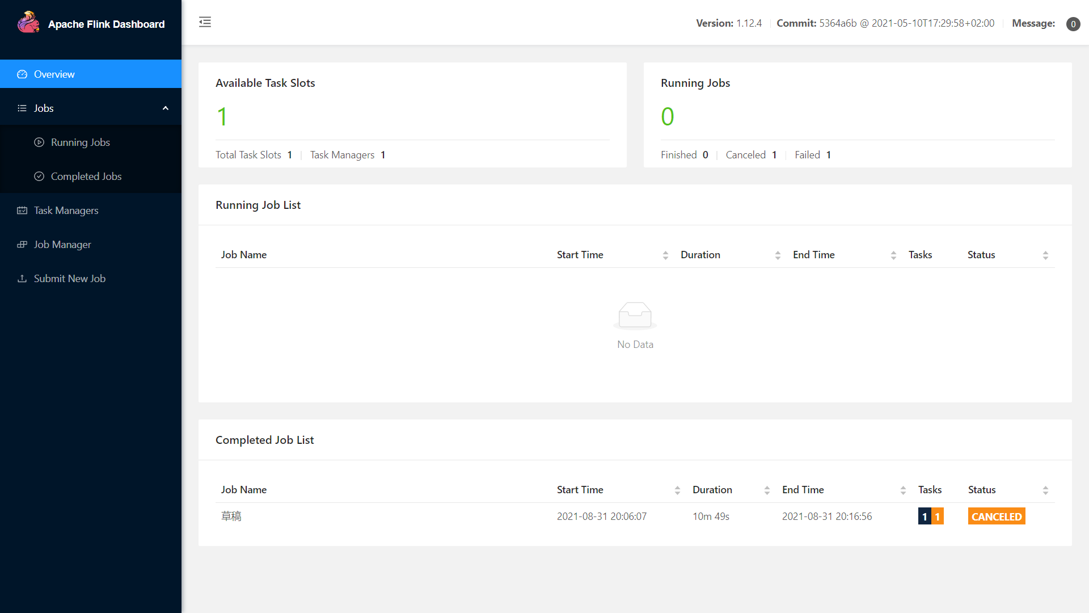Click the task count badges in Tasks column
Screen dimensions: 1089x613
[931, 517]
